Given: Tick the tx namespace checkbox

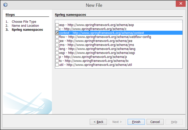Looking at the screenshot, I should 57,61.
